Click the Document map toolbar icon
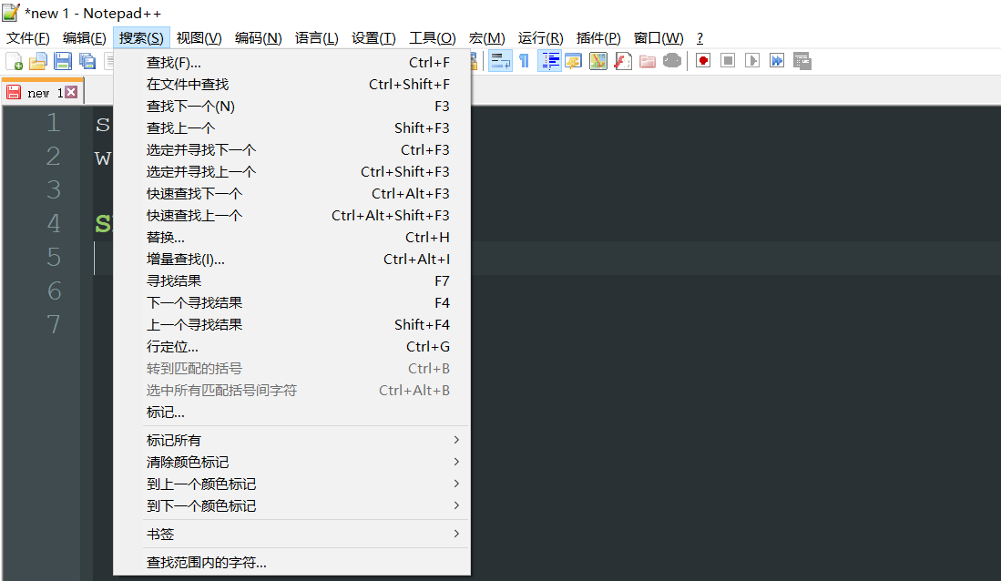Screen dimensions: 1001x581 pyautogui.click(x=598, y=61)
